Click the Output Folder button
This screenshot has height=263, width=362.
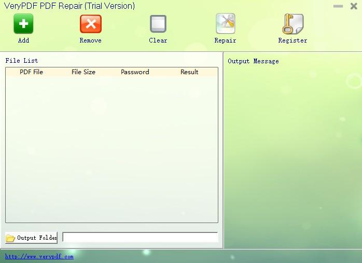coord(32,238)
